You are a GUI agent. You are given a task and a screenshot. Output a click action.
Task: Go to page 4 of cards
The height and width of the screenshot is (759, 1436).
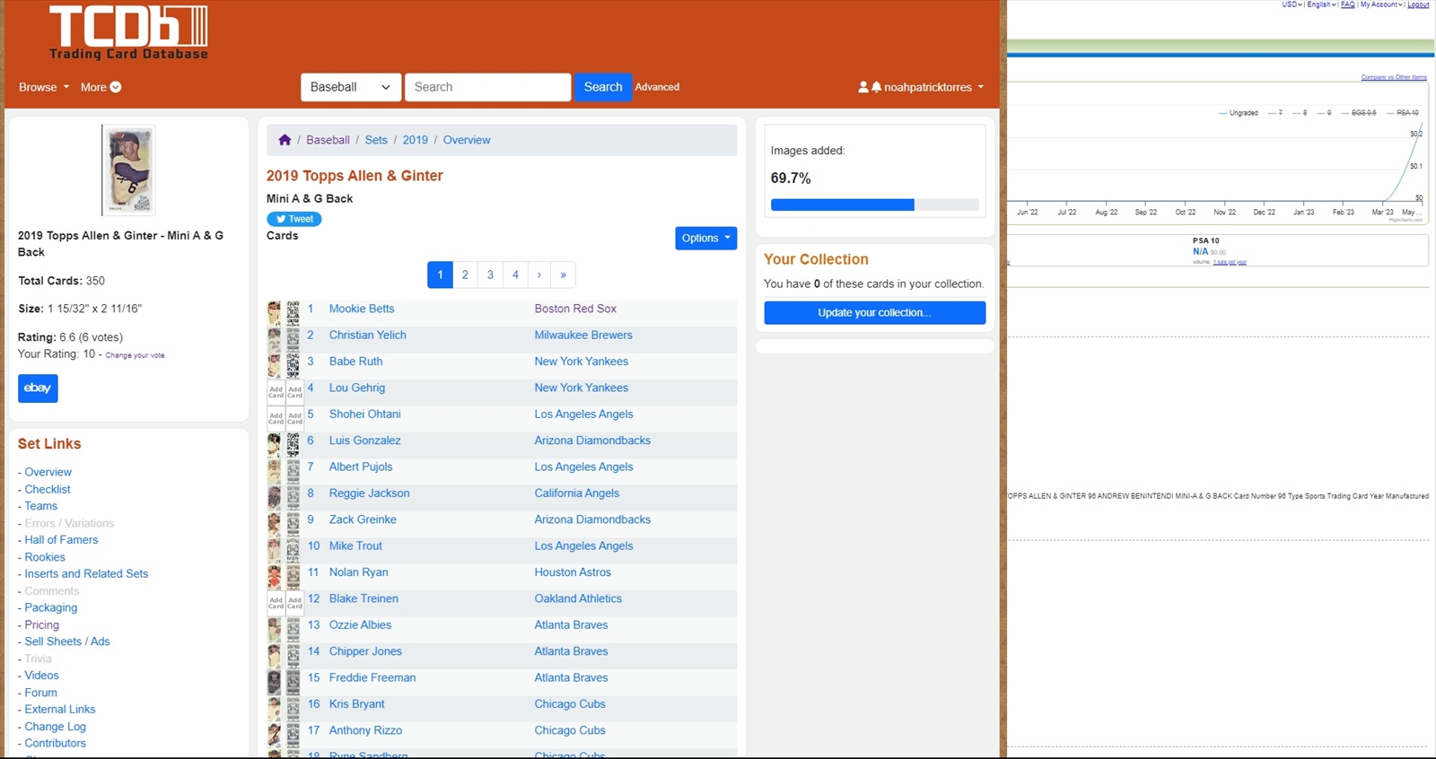(x=515, y=275)
